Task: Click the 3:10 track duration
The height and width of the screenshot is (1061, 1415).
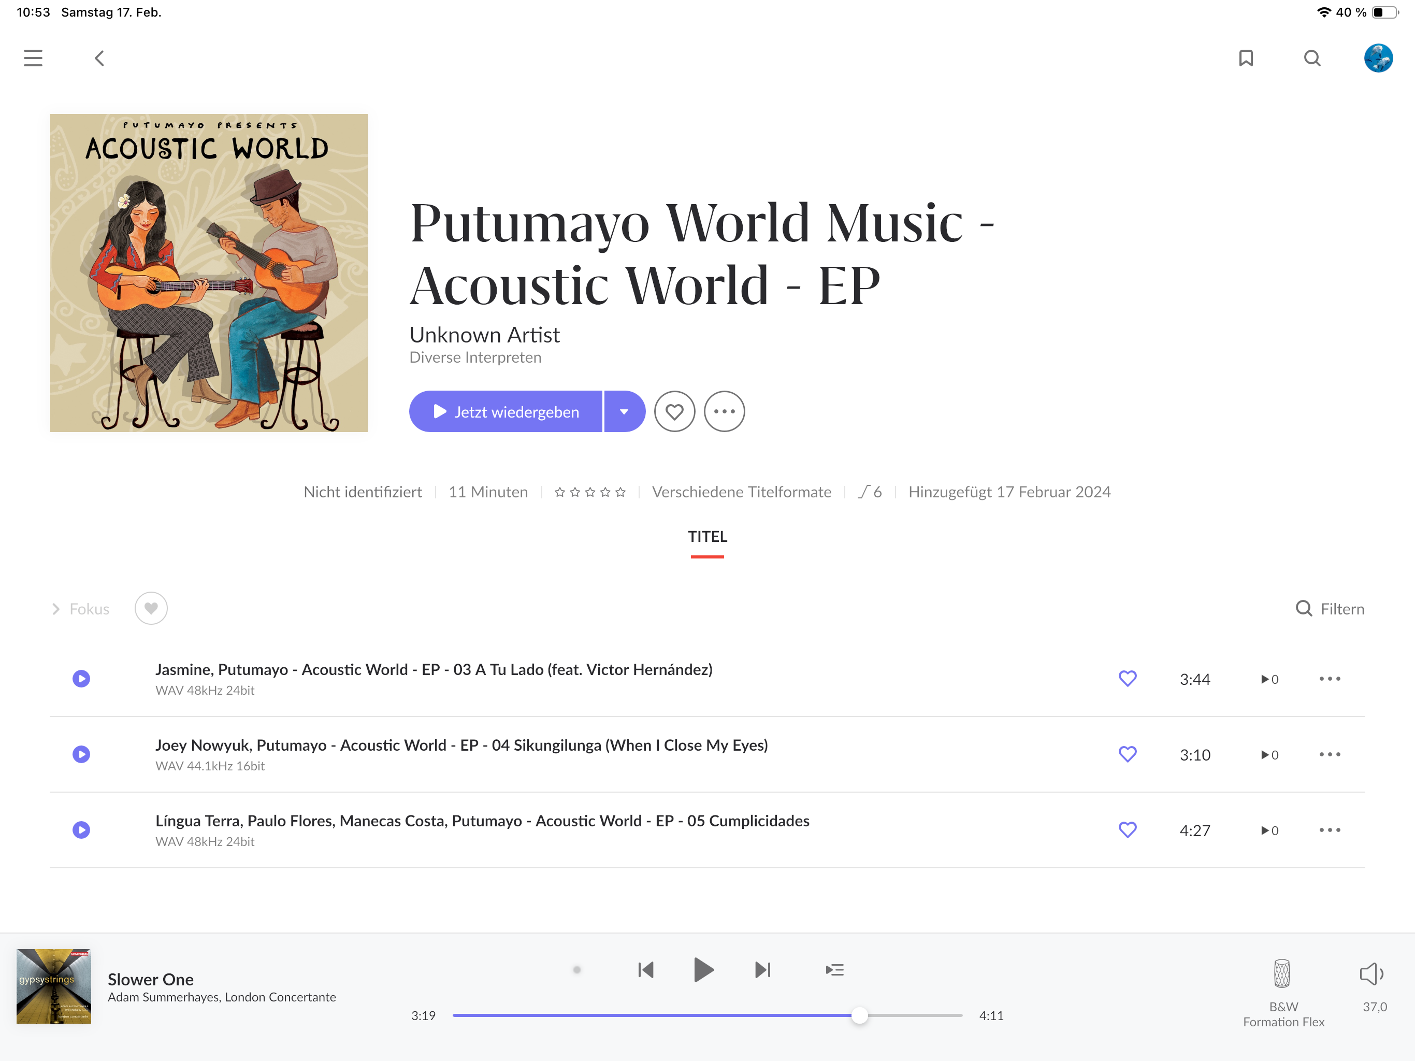Action: 1195,754
